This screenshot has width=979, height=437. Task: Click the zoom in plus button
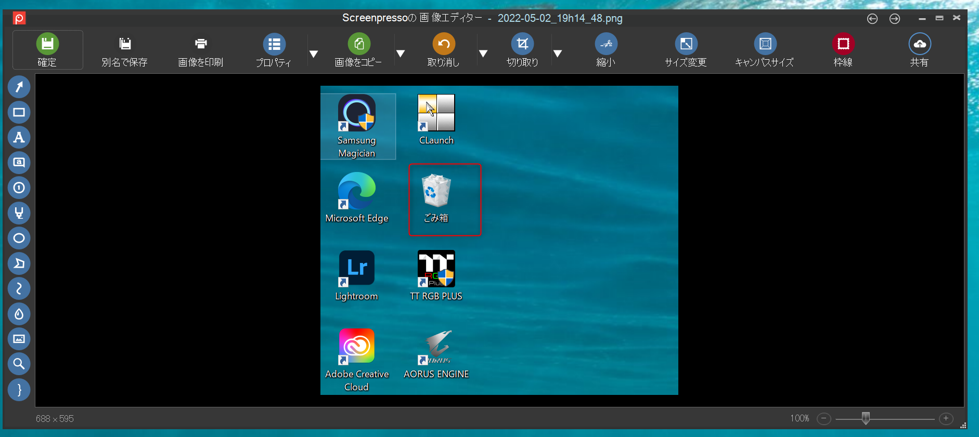pos(946,418)
